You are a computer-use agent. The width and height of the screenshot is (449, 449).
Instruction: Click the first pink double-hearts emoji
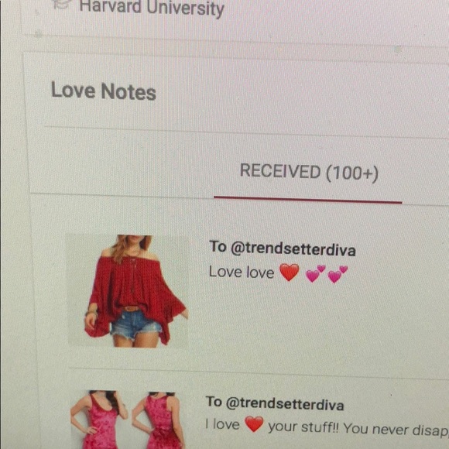[315, 273]
